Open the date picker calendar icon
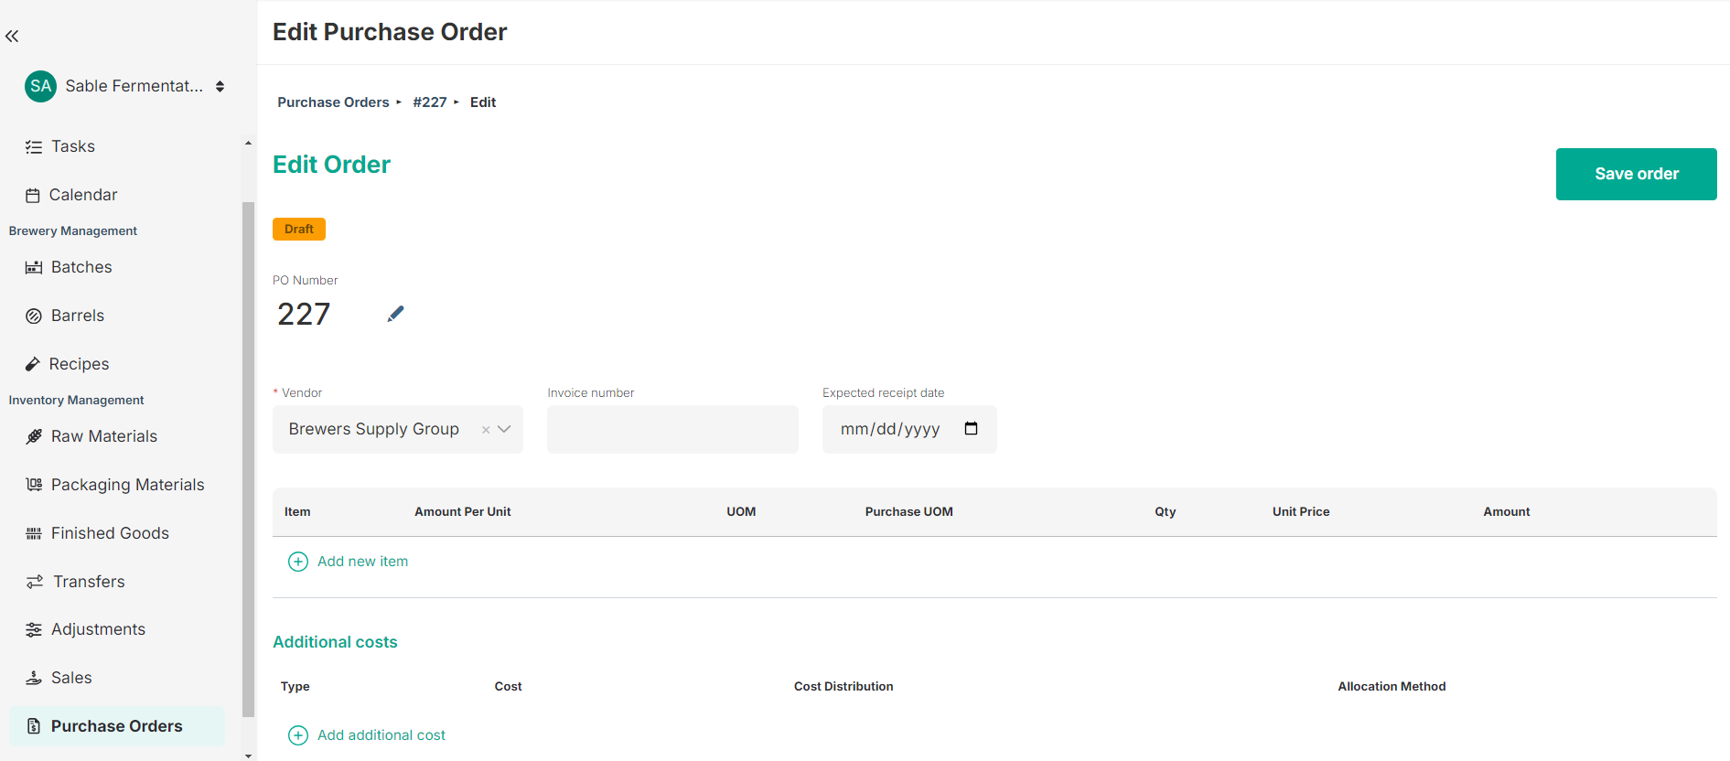This screenshot has height=761, width=1730. [x=971, y=429]
